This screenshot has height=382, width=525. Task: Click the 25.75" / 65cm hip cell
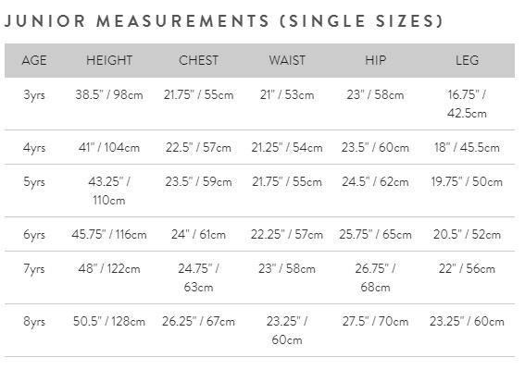(x=375, y=235)
